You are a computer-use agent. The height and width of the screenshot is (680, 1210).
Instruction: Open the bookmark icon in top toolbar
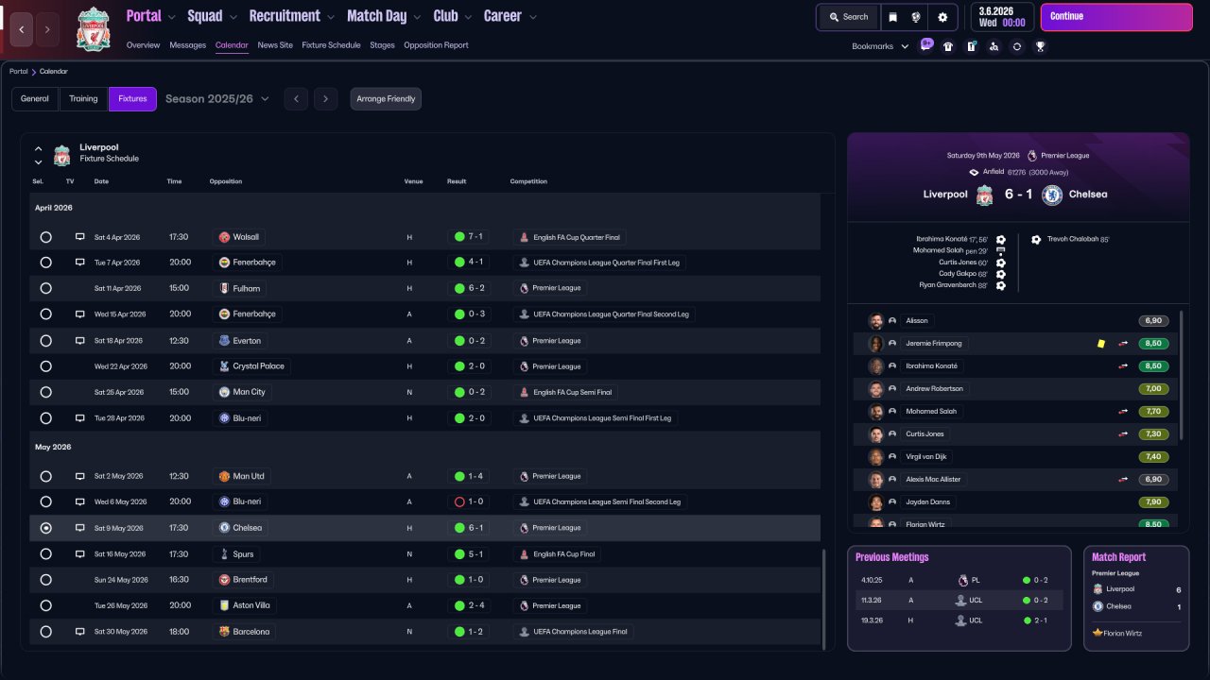click(x=892, y=17)
